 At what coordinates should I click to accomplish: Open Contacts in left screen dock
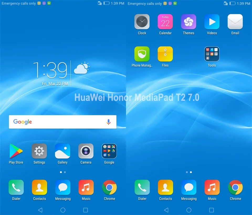click(39, 187)
